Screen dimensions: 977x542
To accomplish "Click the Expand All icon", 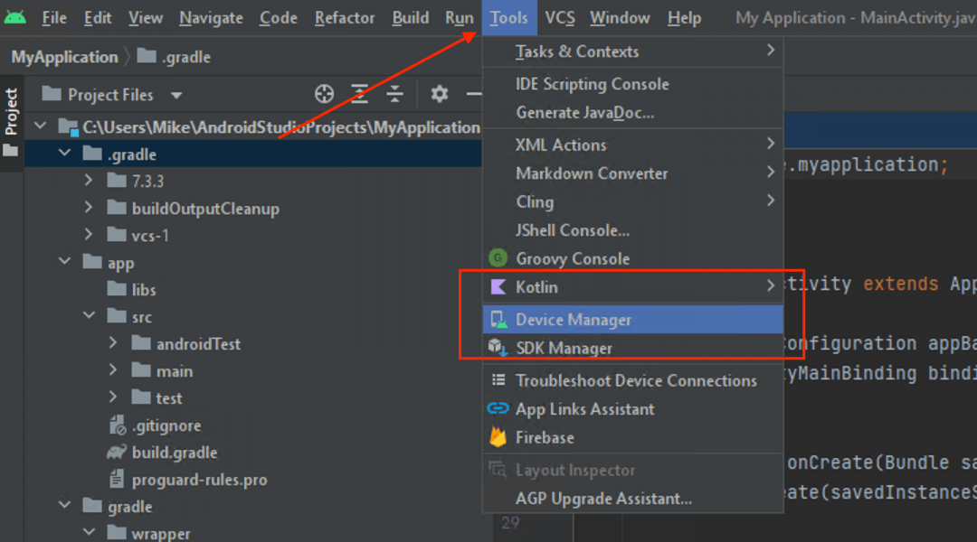I will click(x=359, y=94).
